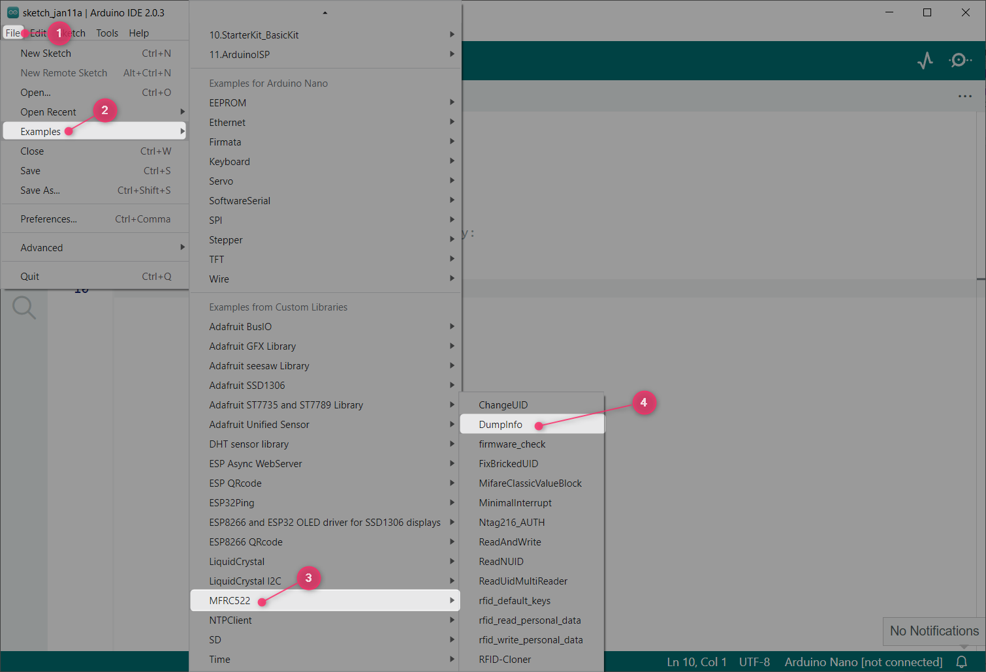986x672 pixels.
Task: Select Close in the File menu
Action: (x=95, y=151)
